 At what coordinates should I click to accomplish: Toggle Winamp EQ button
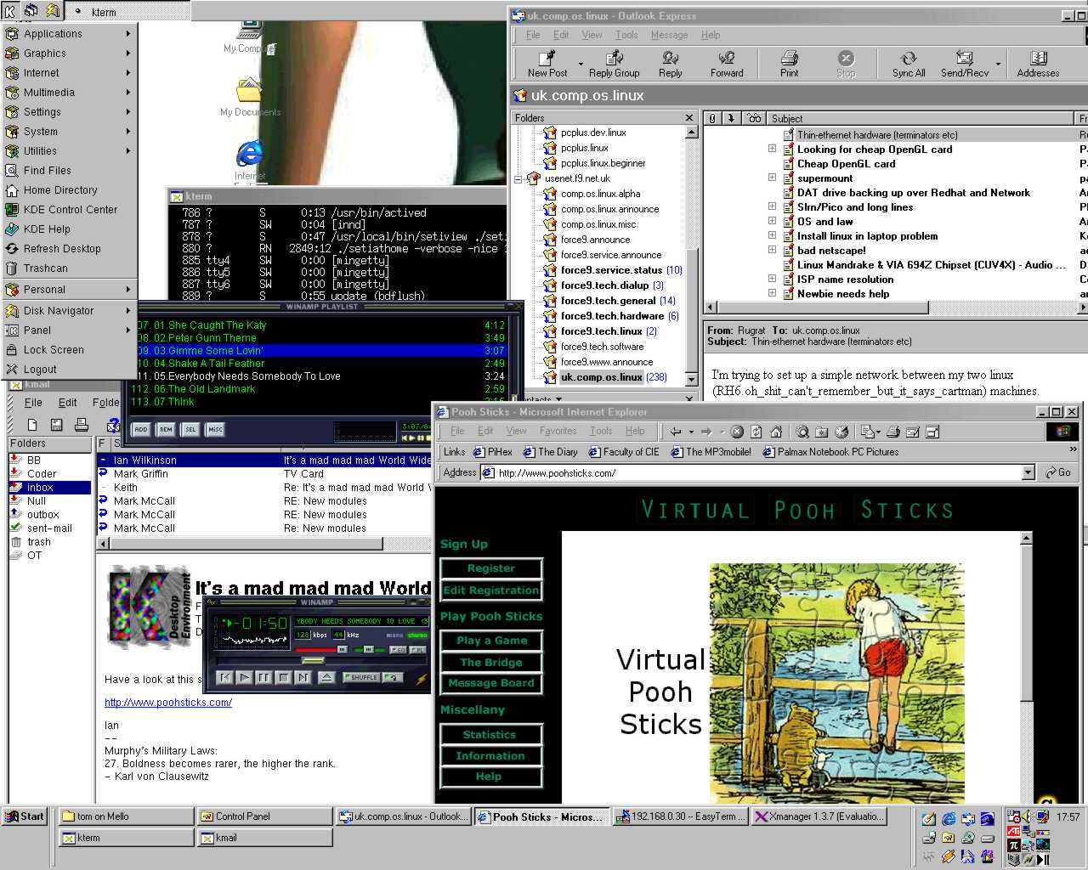(x=398, y=650)
